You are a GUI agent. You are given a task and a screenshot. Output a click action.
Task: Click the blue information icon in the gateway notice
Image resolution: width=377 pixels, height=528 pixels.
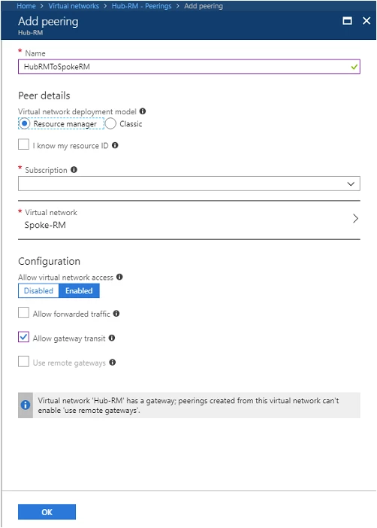coord(26,405)
